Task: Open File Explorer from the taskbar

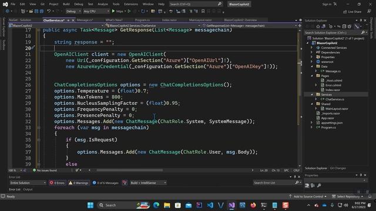Action: 167,205
